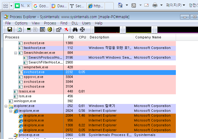Click the commit history yellow graph
This screenshot has width=198, height=139.
[139, 30]
